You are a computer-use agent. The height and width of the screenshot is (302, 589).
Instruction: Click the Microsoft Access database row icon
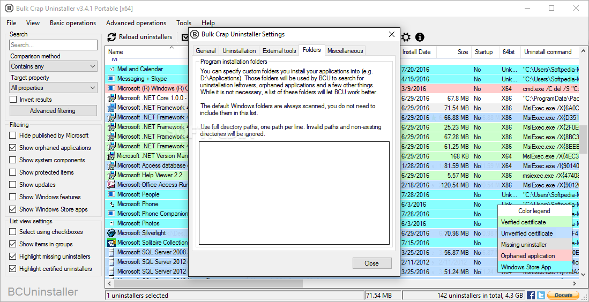tap(111, 165)
